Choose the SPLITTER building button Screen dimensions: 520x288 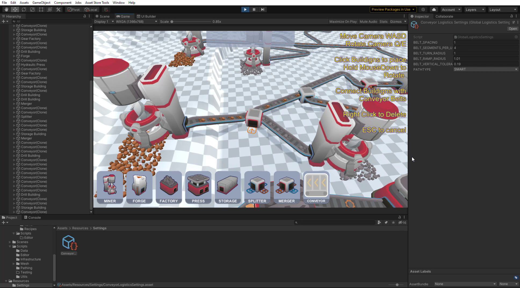pos(257,188)
